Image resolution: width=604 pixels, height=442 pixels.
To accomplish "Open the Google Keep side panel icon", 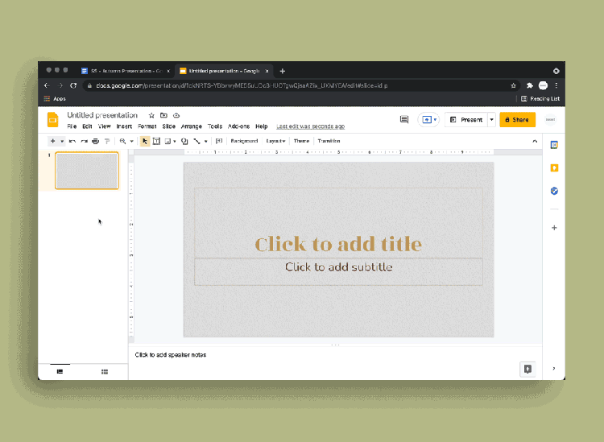I will point(554,168).
